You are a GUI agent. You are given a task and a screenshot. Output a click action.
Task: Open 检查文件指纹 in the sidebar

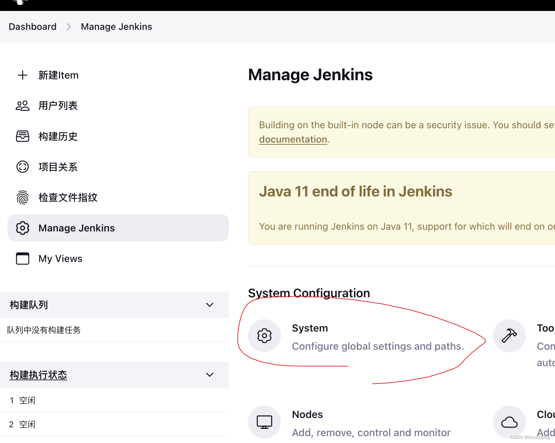pyautogui.click(x=118, y=197)
